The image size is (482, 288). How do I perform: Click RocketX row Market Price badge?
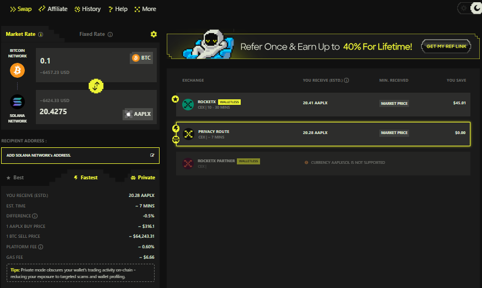[394, 104]
